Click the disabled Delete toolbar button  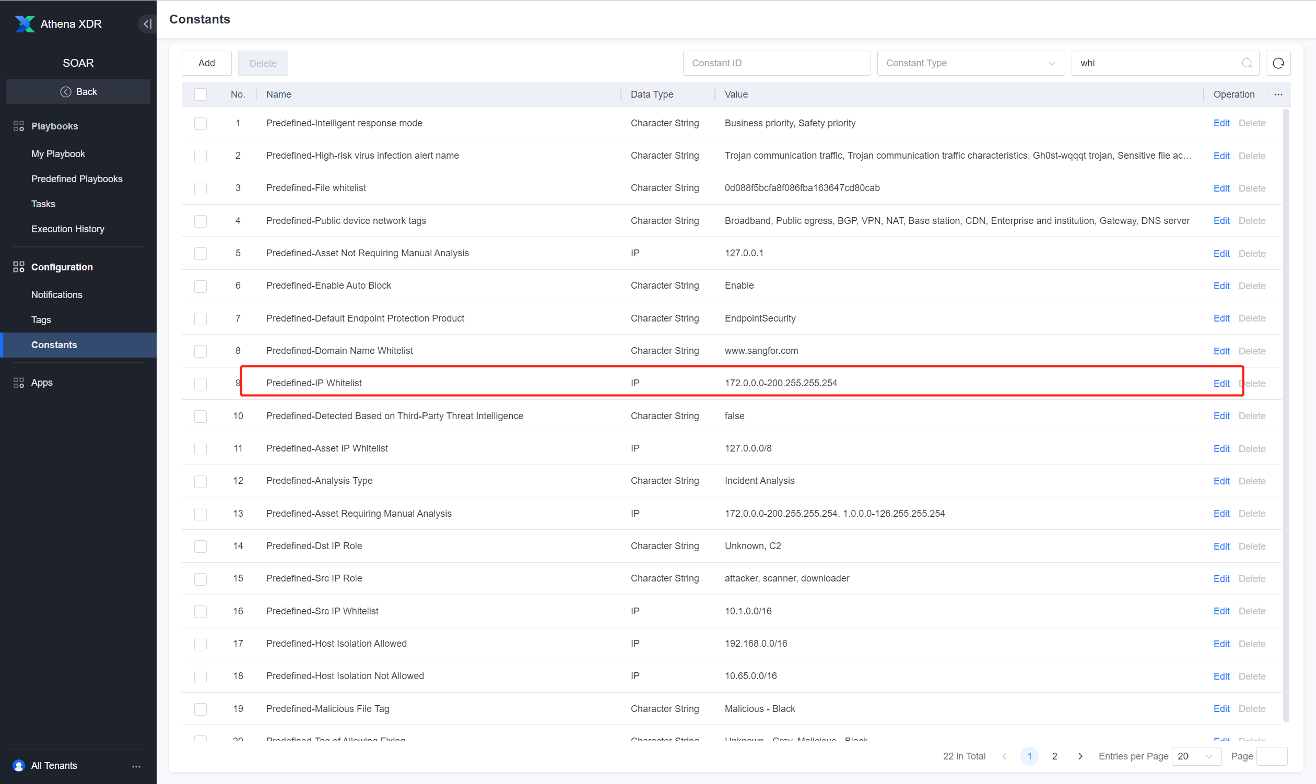pyautogui.click(x=263, y=63)
